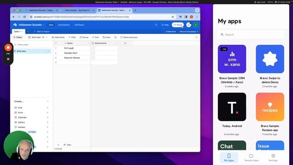Open the Bravo Sample Recipes app
Viewport: 293px width, 165px height.
tap(270, 107)
